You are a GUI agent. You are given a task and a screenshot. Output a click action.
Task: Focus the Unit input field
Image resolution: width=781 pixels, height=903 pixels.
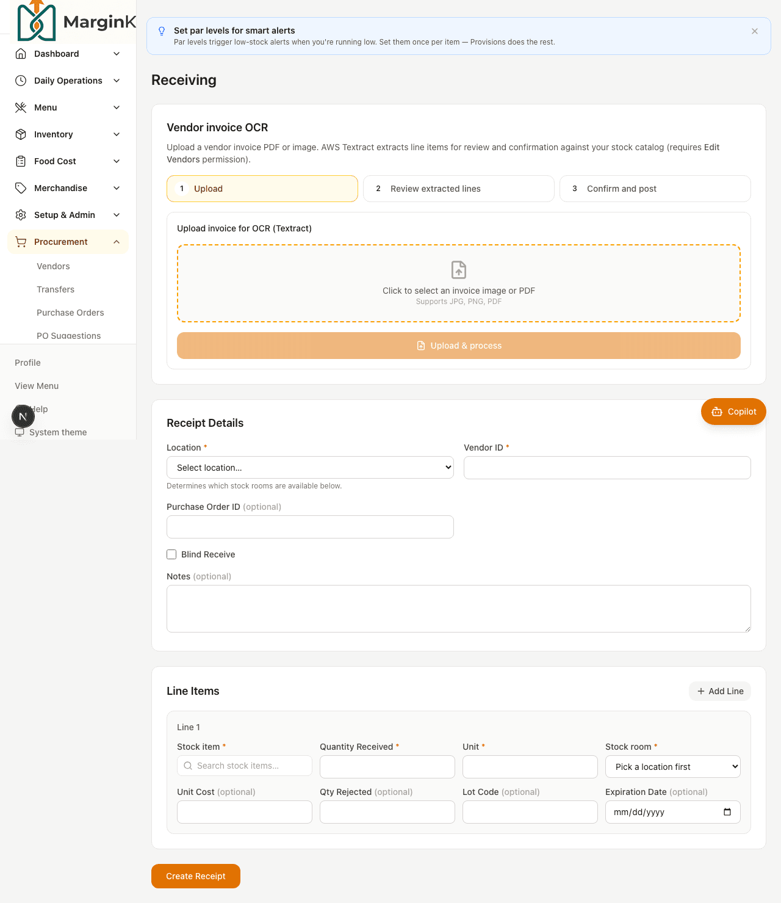pos(530,767)
